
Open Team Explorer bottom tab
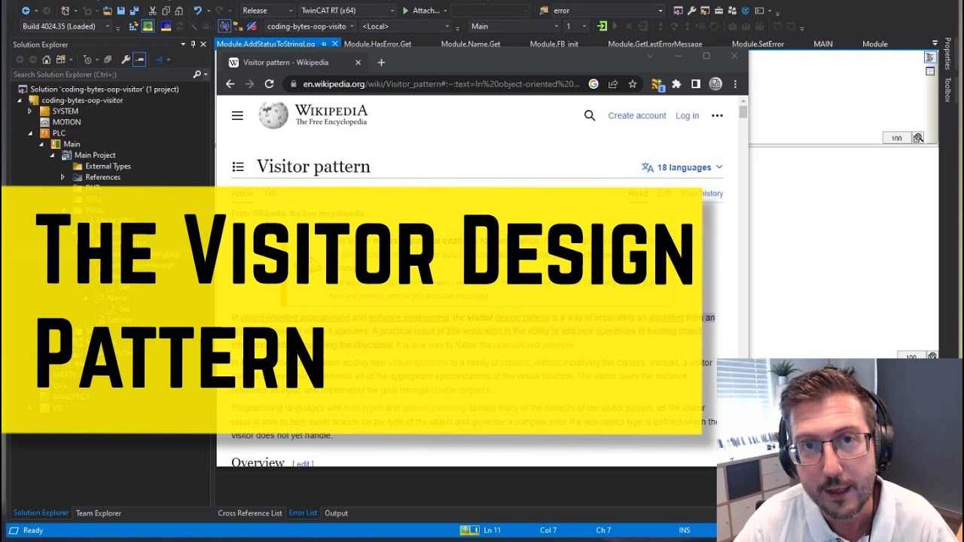coord(98,513)
